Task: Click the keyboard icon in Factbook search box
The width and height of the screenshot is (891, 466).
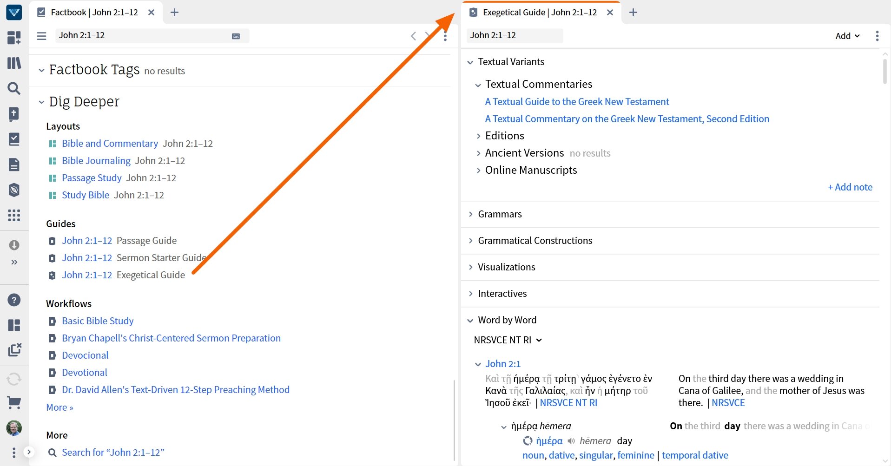Action: (236, 36)
